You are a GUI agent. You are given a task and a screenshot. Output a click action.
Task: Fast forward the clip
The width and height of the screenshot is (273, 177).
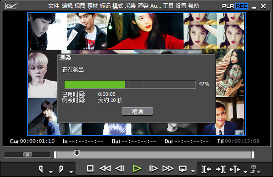point(168,168)
